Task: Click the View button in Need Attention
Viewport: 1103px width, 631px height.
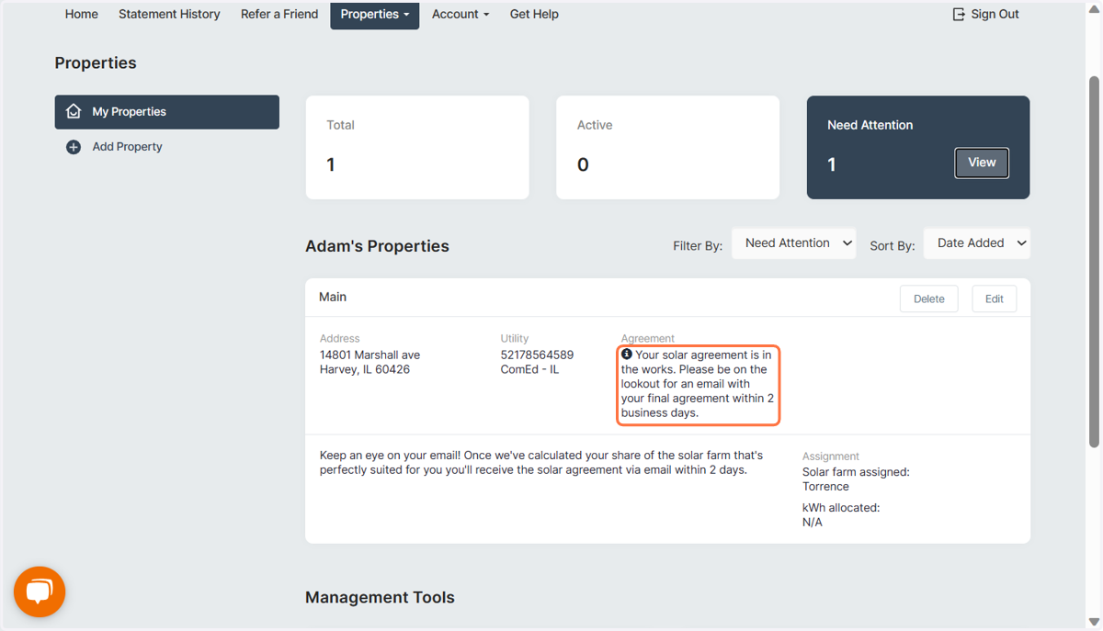Action: tap(982, 163)
